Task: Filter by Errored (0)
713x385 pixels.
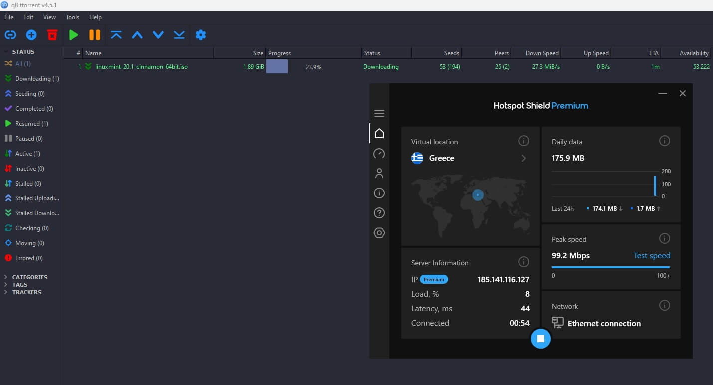Action: (x=23, y=258)
